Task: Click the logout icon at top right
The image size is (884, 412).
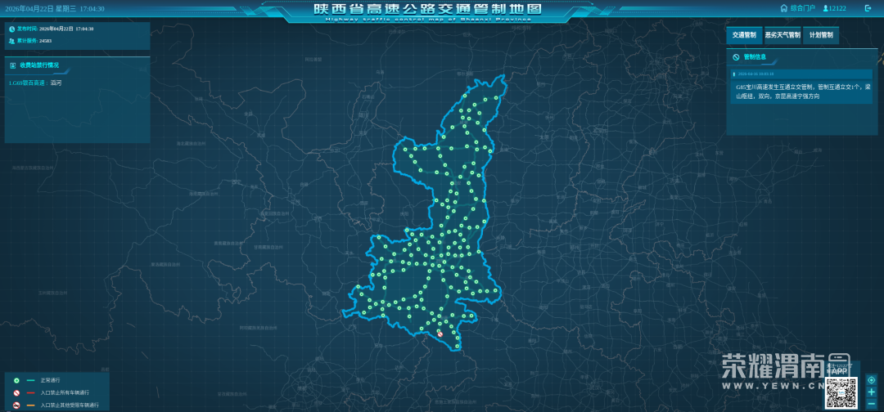Action: [868, 8]
